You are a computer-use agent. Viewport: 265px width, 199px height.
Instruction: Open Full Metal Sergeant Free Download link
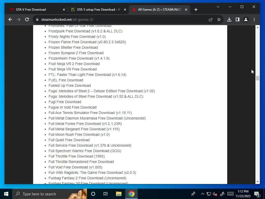pos(84,129)
